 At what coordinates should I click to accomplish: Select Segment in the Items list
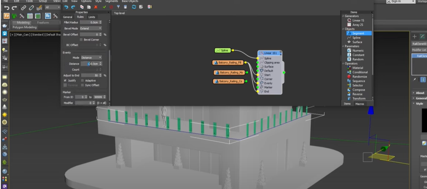point(357,33)
